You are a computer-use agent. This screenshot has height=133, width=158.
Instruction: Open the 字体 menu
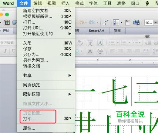pos(93,3)
